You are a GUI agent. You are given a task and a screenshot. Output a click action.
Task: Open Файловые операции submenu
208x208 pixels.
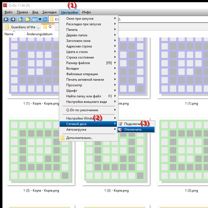pyautogui.click(x=89, y=74)
